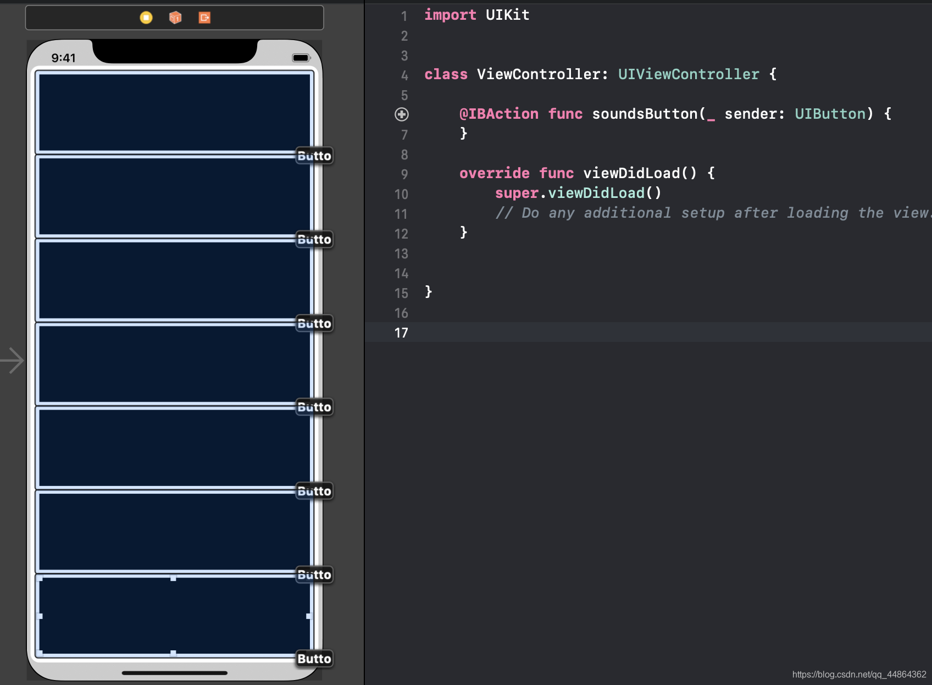Click 'class' keyword on line 4

pos(446,74)
